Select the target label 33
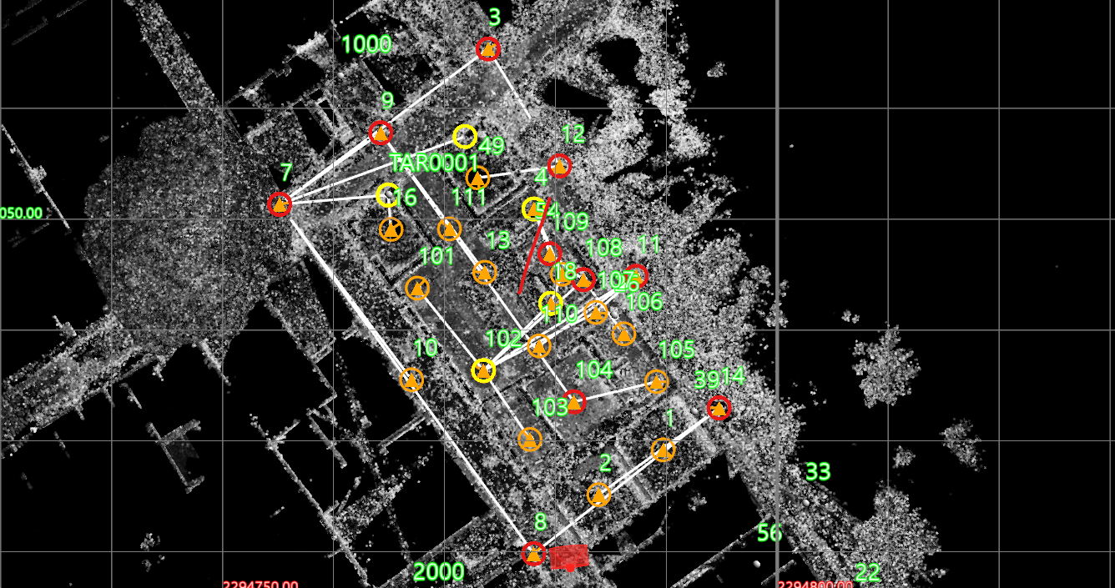The width and height of the screenshot is (1115, 588). (817, 472)
